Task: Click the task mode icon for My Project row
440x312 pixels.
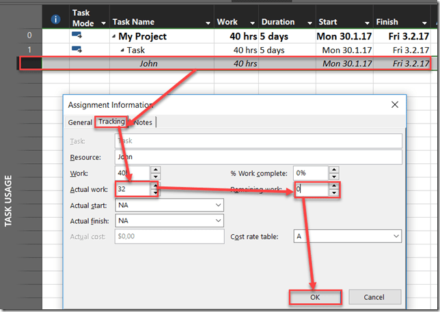Action: pyautogui.click(x=77, y=36)
